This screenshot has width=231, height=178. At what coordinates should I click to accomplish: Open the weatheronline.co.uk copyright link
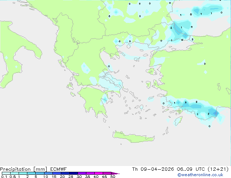pyautogui.click(x=200, y=175)
